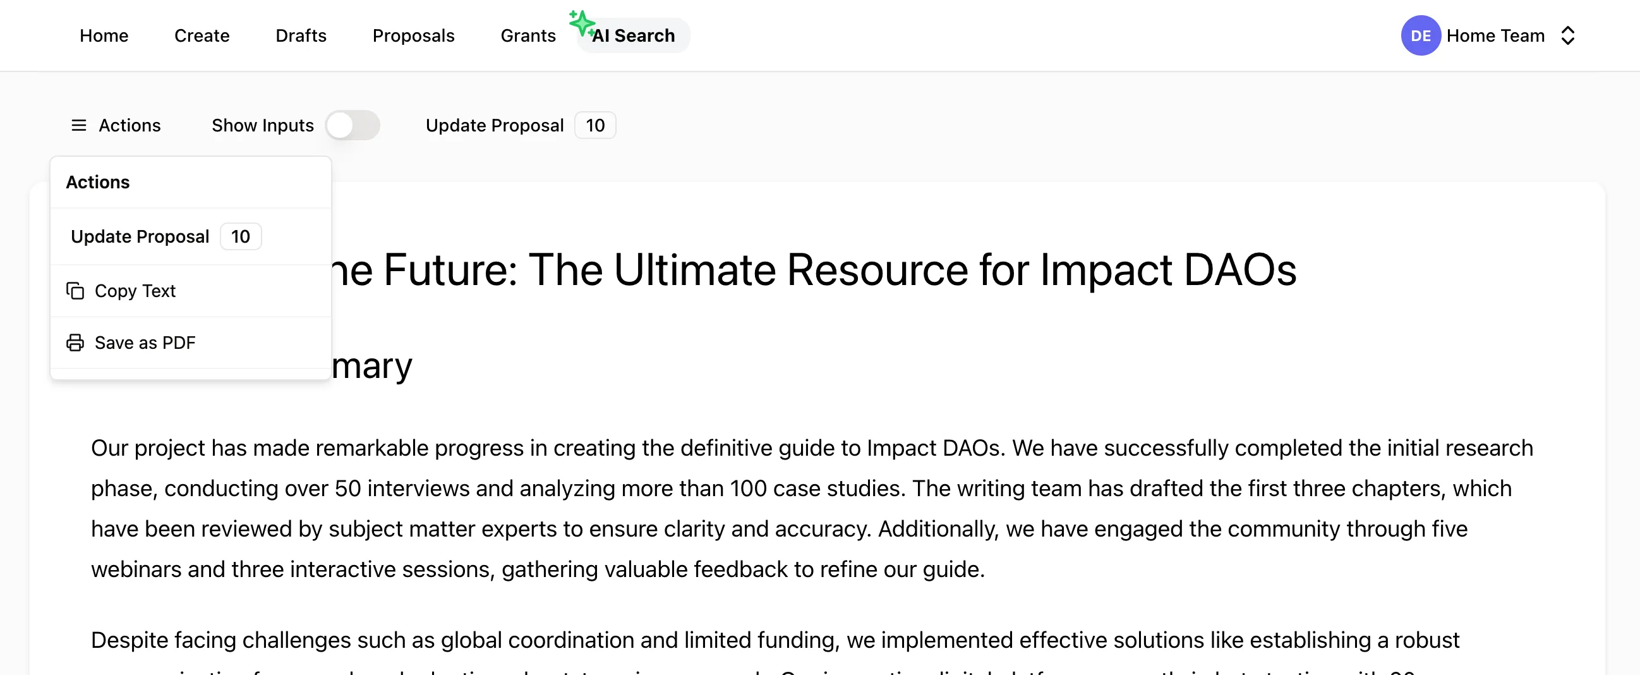Click the hamburger icon beside Actions
The image size is (1640, 675).
click(x=78, y=125)
